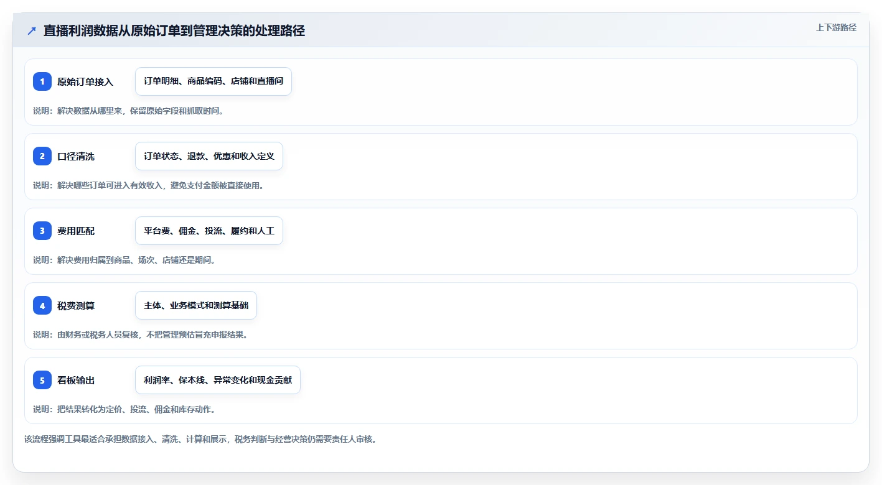882x485 pixels.
Task: Click the 主体、业务模式和测算基础 chip
Action: 196,305
